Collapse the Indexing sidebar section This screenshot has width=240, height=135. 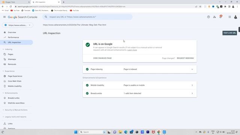pyautogui.click(x=7, y=49)
